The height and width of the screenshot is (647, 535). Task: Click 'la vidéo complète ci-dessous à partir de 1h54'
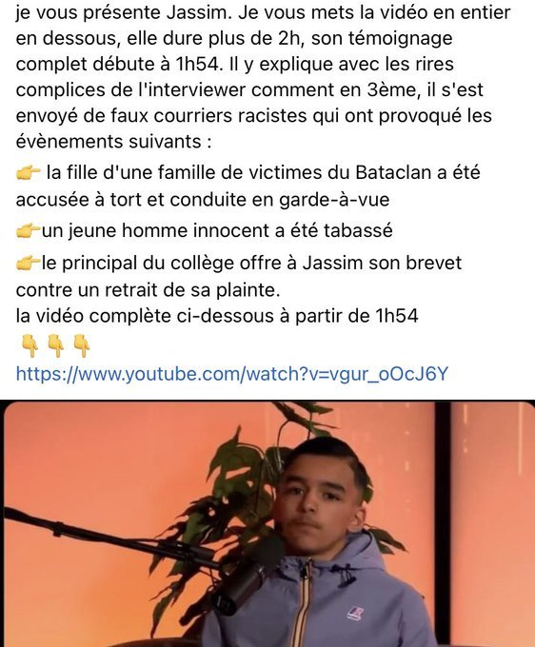click(x=217, y=316)
